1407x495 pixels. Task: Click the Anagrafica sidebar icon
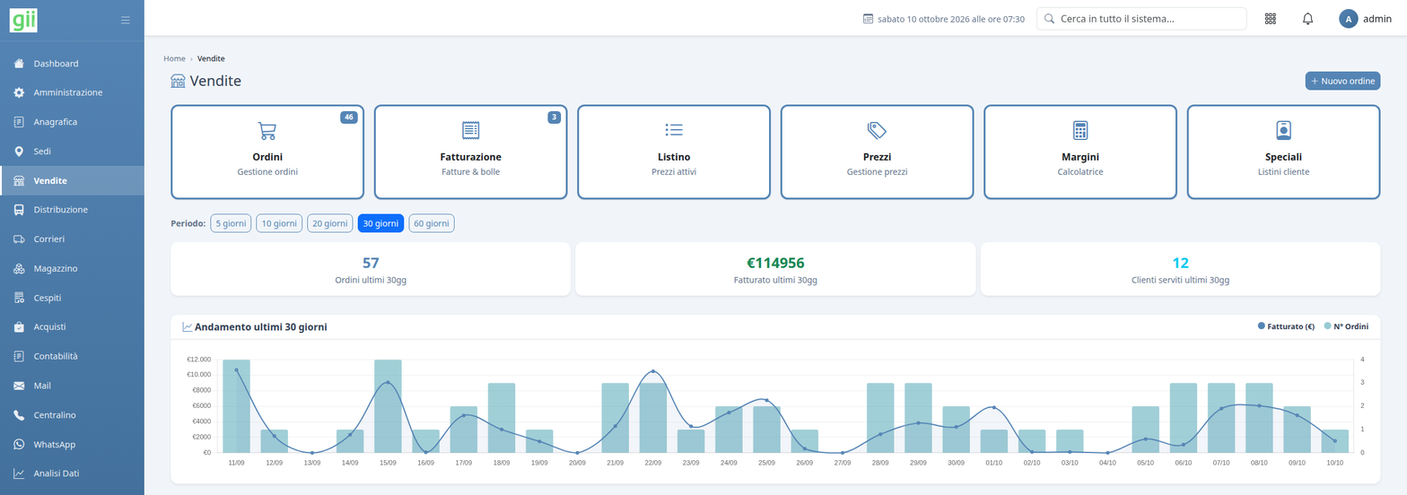coord(19,122)
